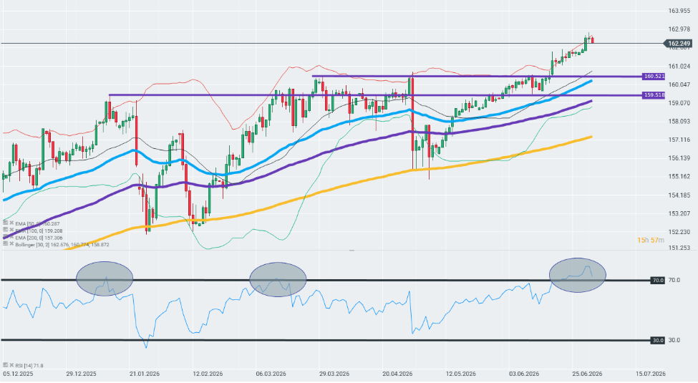Open settings icon for RSI [14] indicator
This screenshot has height=383, width=698.
coord(5,366)
